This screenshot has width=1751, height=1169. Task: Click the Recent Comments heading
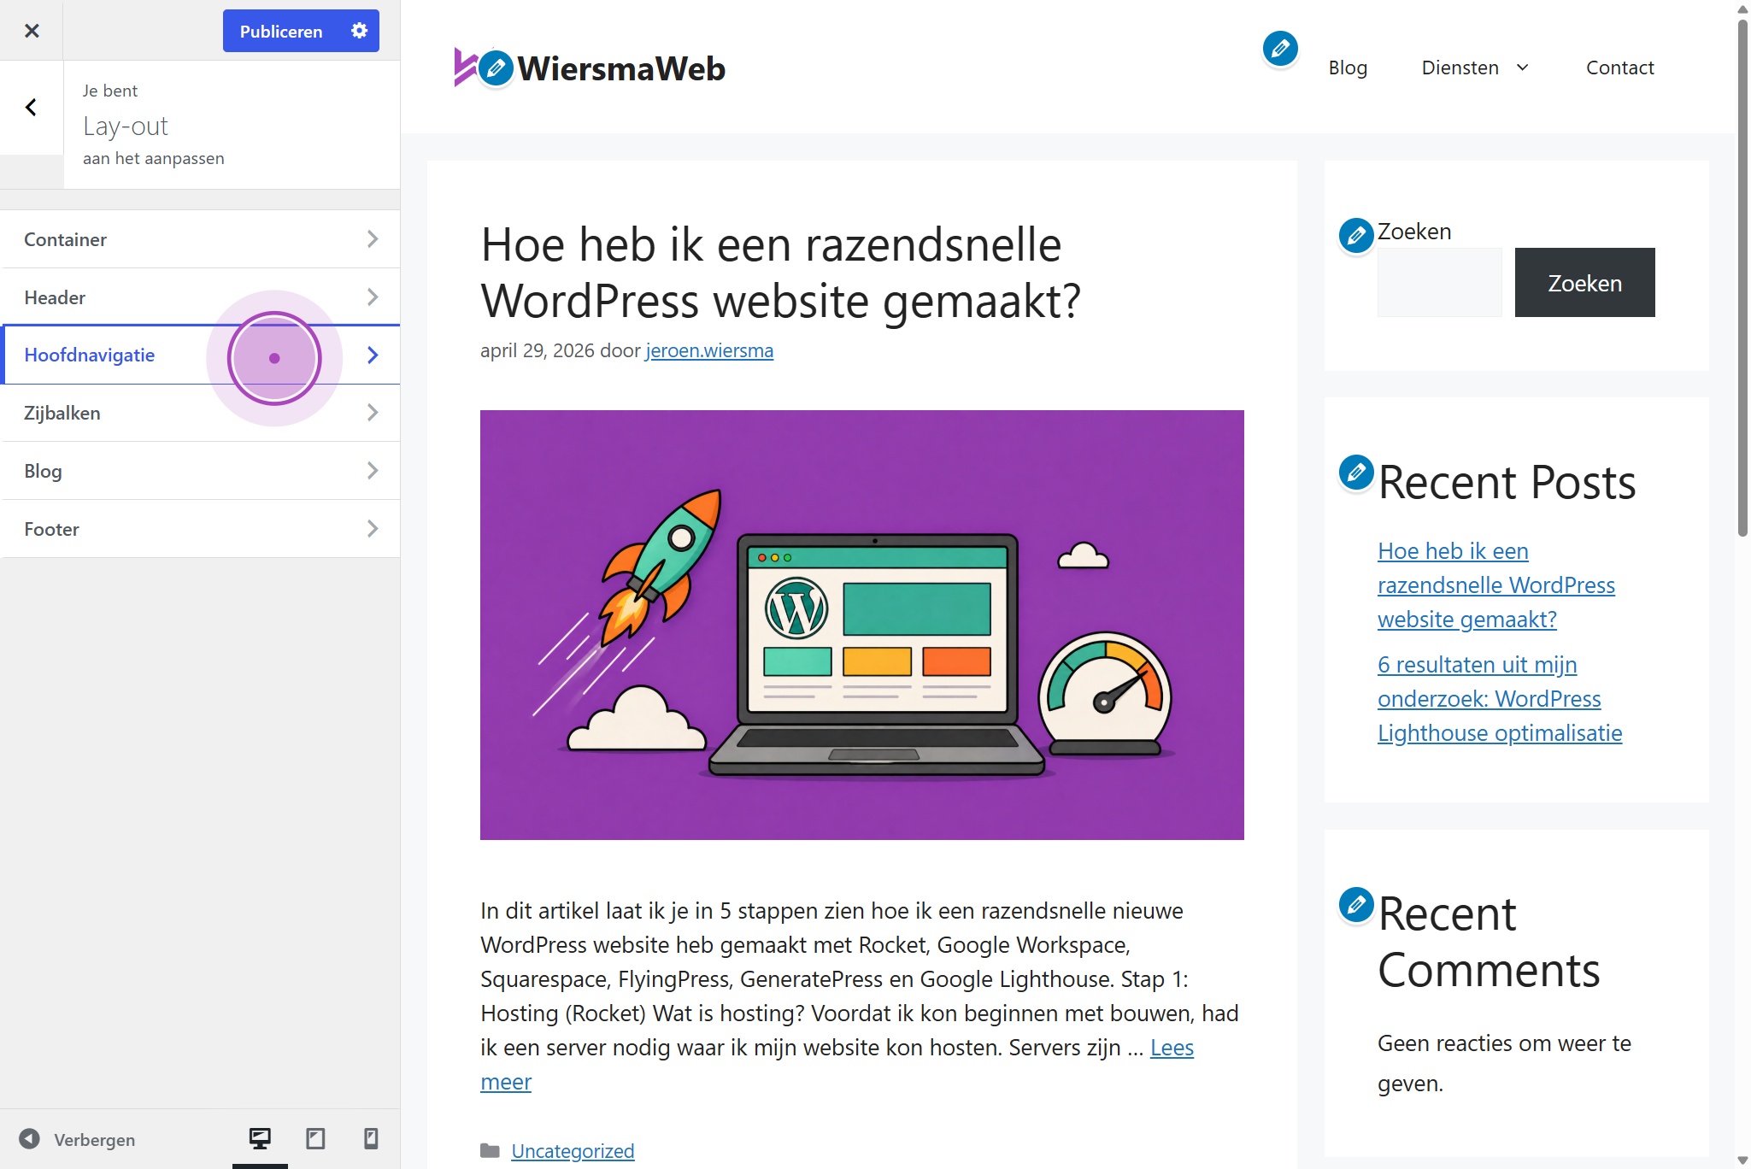(1489, 942)
